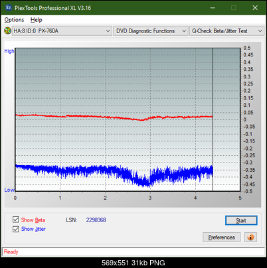The image size is (267, 268).
Task: Click the dip in the red beta curve
Action: coord(142,120)
